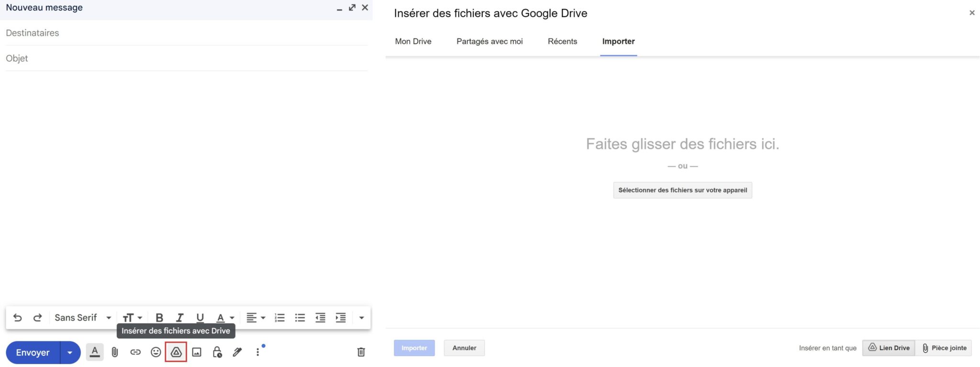Open the text alignment dropdown
Screen dimensions: 980x367
point(256,318)
